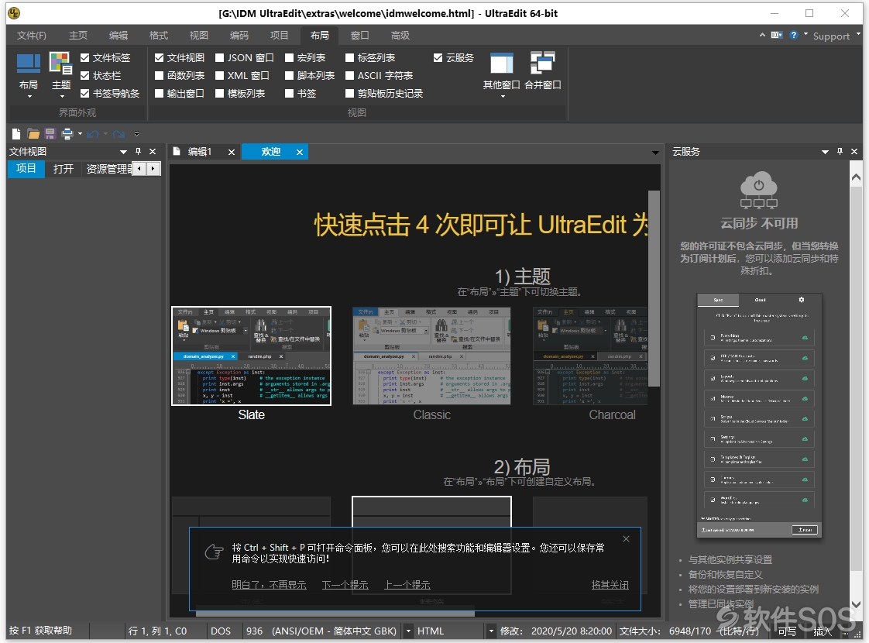This screenshot has width=869, height=643.
Task: Enable 输出窗口 checkbox
Action: pos(159,93)
